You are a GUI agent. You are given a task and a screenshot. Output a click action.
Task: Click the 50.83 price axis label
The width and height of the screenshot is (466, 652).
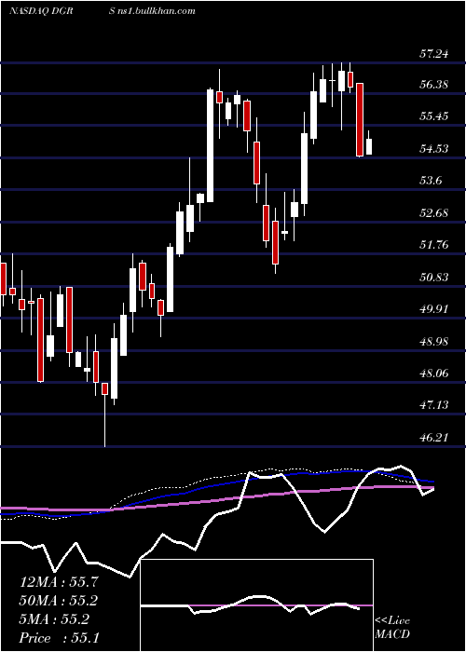(x=433, y=277)
